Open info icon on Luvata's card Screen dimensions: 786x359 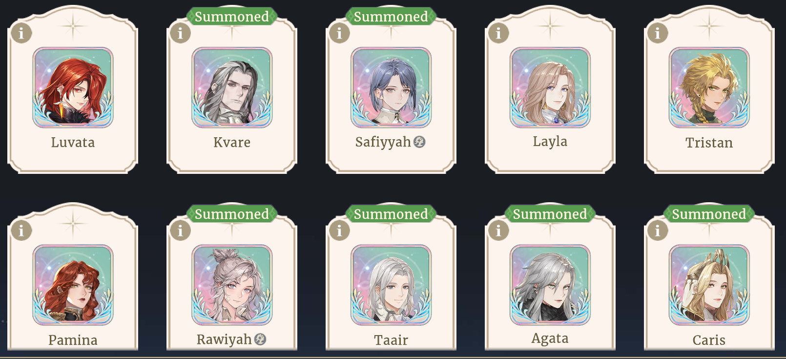(21, 33)
